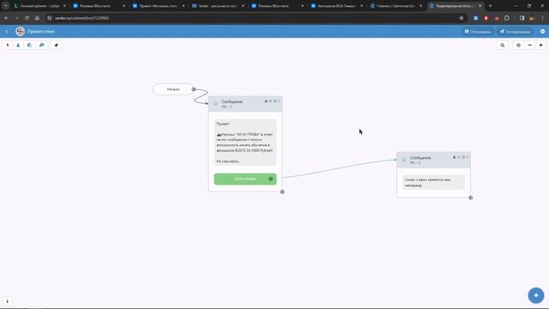Click the browser back arrow
The height and width of the screenshot is (309, 549).
click(6, 18)
